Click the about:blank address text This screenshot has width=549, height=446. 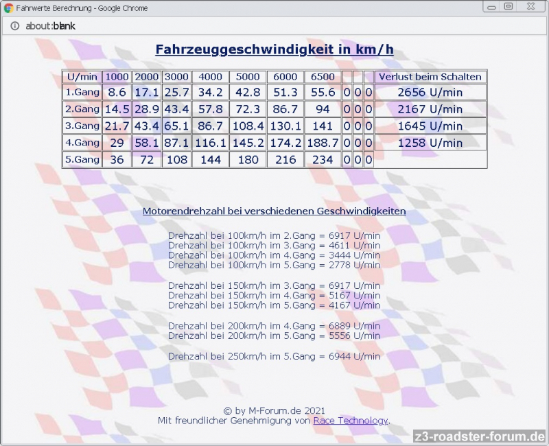pyautogui.click(x=50, y=26)
